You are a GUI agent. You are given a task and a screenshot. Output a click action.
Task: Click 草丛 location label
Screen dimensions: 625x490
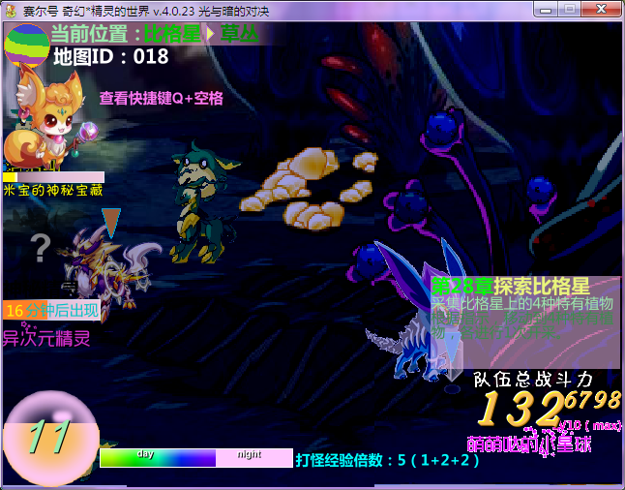pyautogui.click(x=240, y=34)
